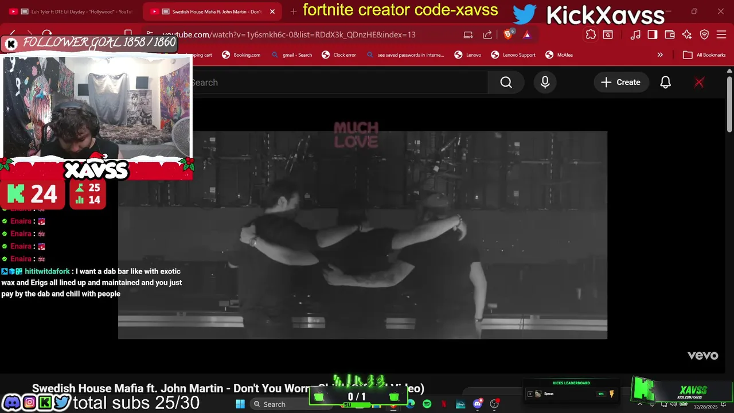
Task: Open Netflix from the taskbar
Action: (444, 404)
